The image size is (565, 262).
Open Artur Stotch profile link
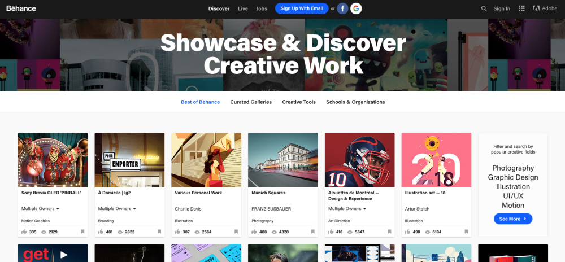418,209
